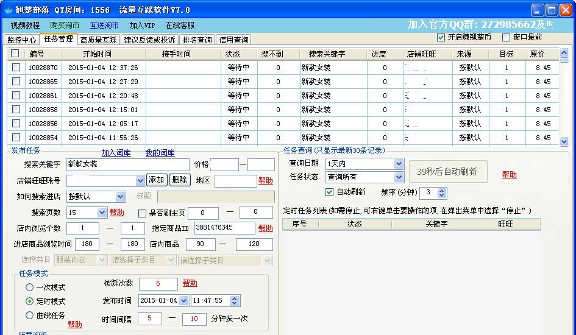This screenshot has width=576, height=335.
Task: Click the 被踩次数 input field showing 6
Action: pos(158,284)
